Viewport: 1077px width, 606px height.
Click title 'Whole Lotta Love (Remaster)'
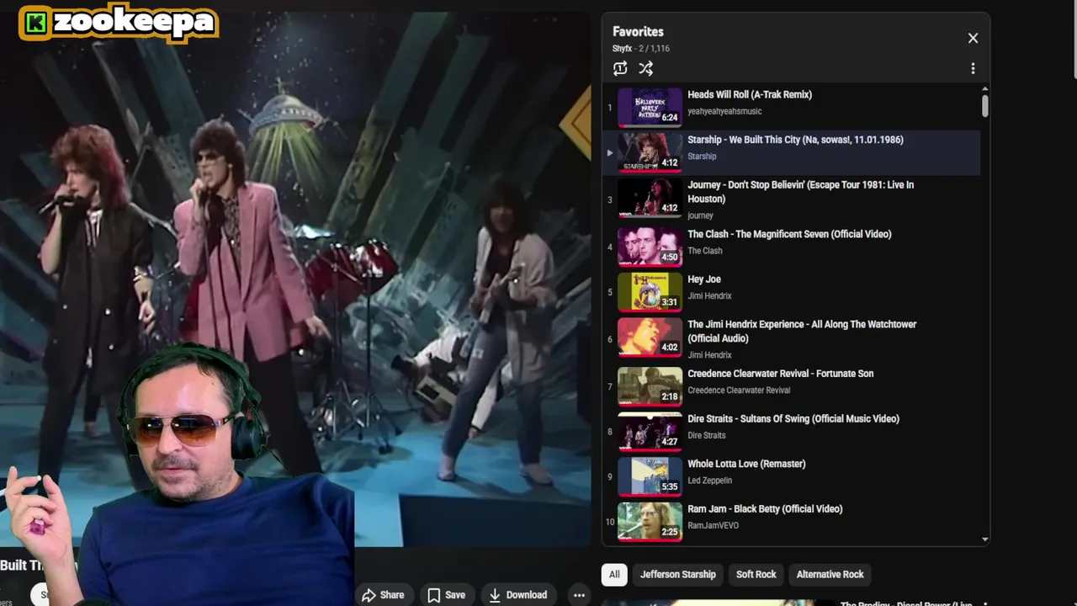(x=746, y=464)
